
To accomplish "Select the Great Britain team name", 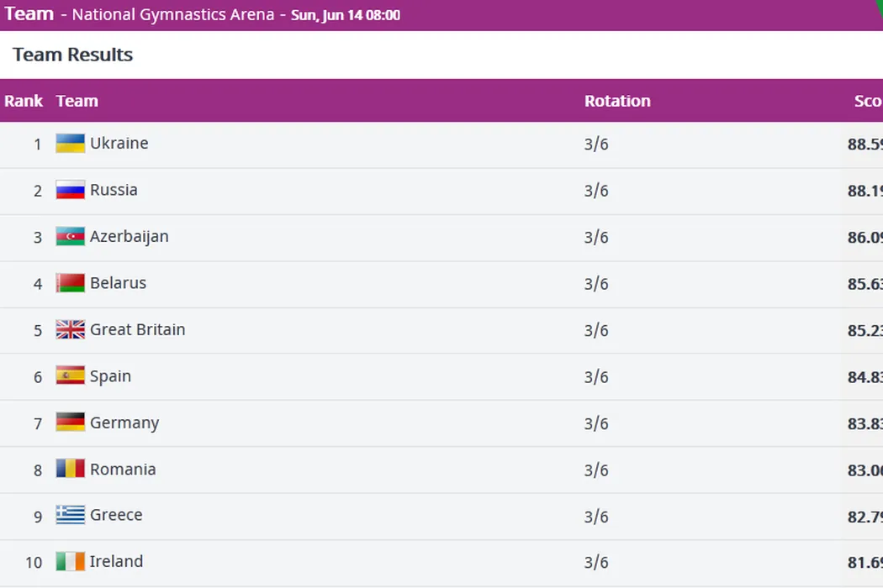I will pos(138,329).
